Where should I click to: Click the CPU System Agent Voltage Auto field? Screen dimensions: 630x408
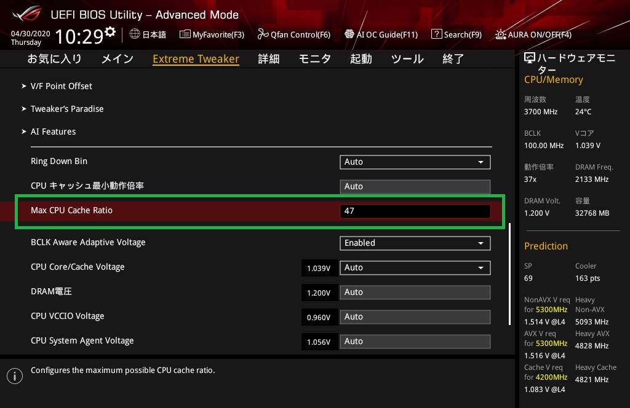(415, 342)
